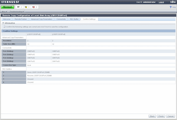Click the Table Size (MB) row label
The width and height of the screenshot is (177, 120).
pyautogui.click(x=14, y=44)
